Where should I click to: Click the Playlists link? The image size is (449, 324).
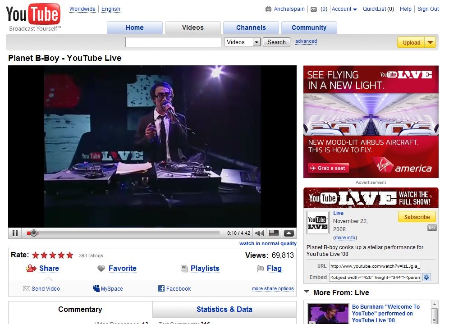(x=205, y=269)
